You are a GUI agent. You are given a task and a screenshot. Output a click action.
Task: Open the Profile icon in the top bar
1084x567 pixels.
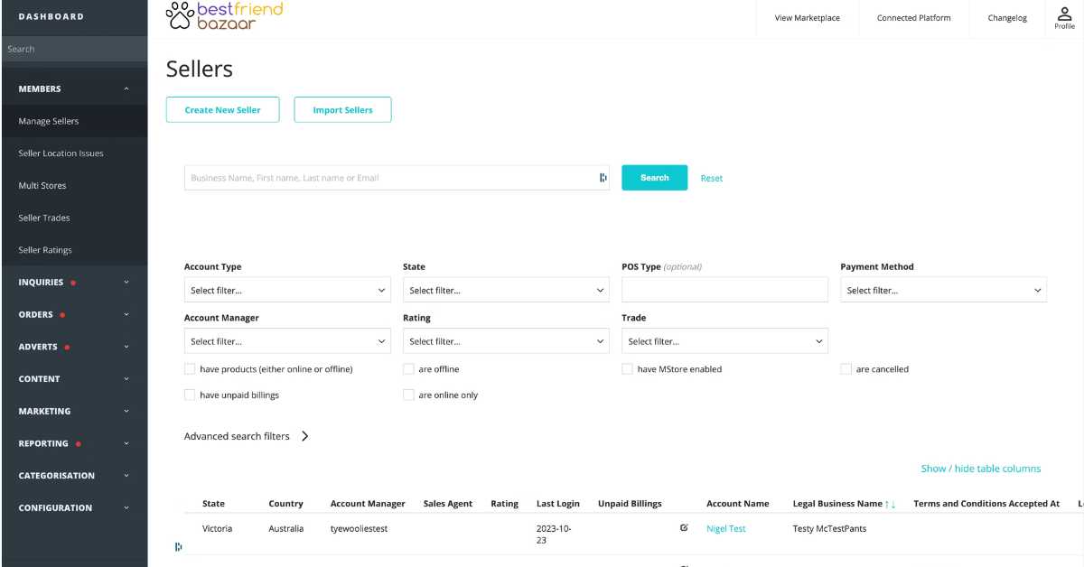pyautogui.click(x=1063, y=16)
